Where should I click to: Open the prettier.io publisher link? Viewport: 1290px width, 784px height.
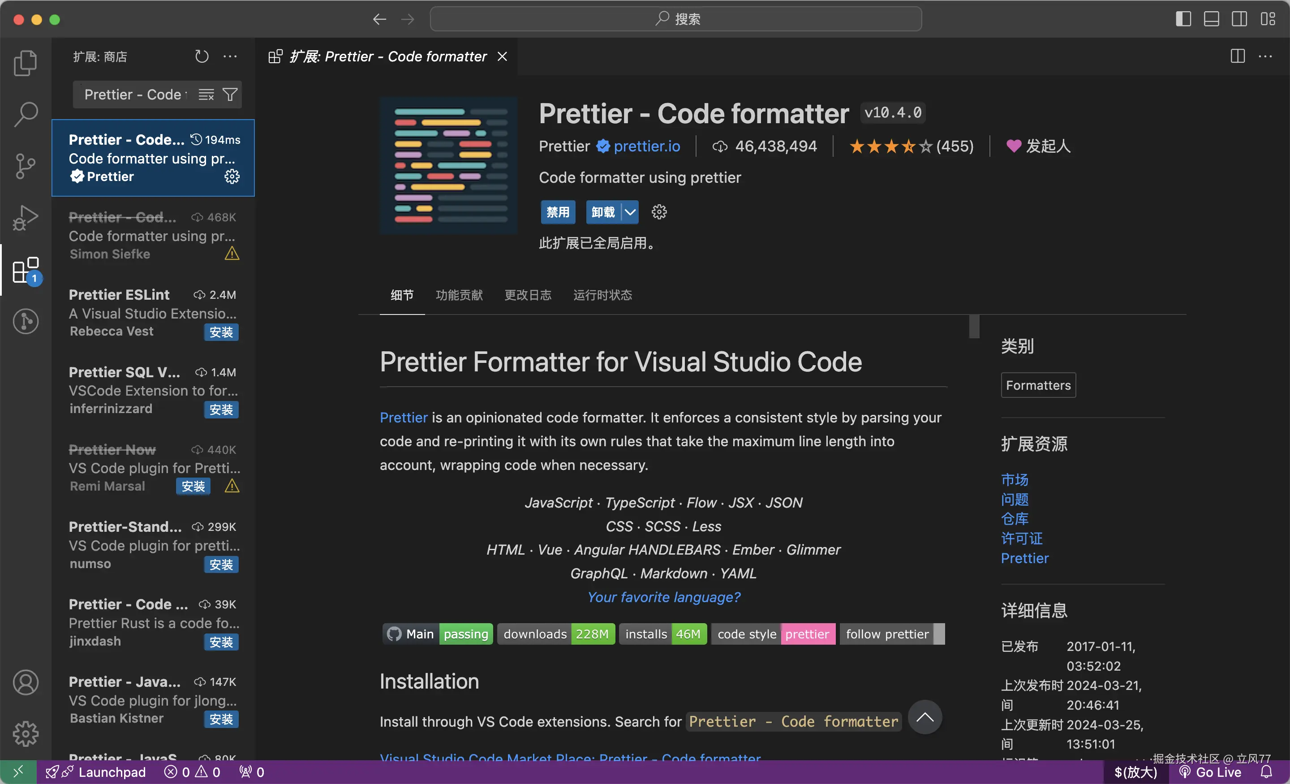647,146
